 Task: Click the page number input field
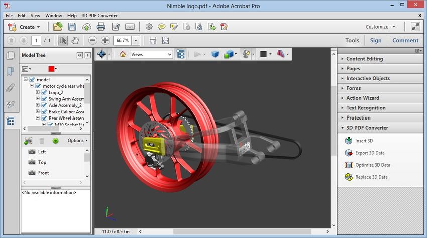pyautogui.click(x=36, y=41)
